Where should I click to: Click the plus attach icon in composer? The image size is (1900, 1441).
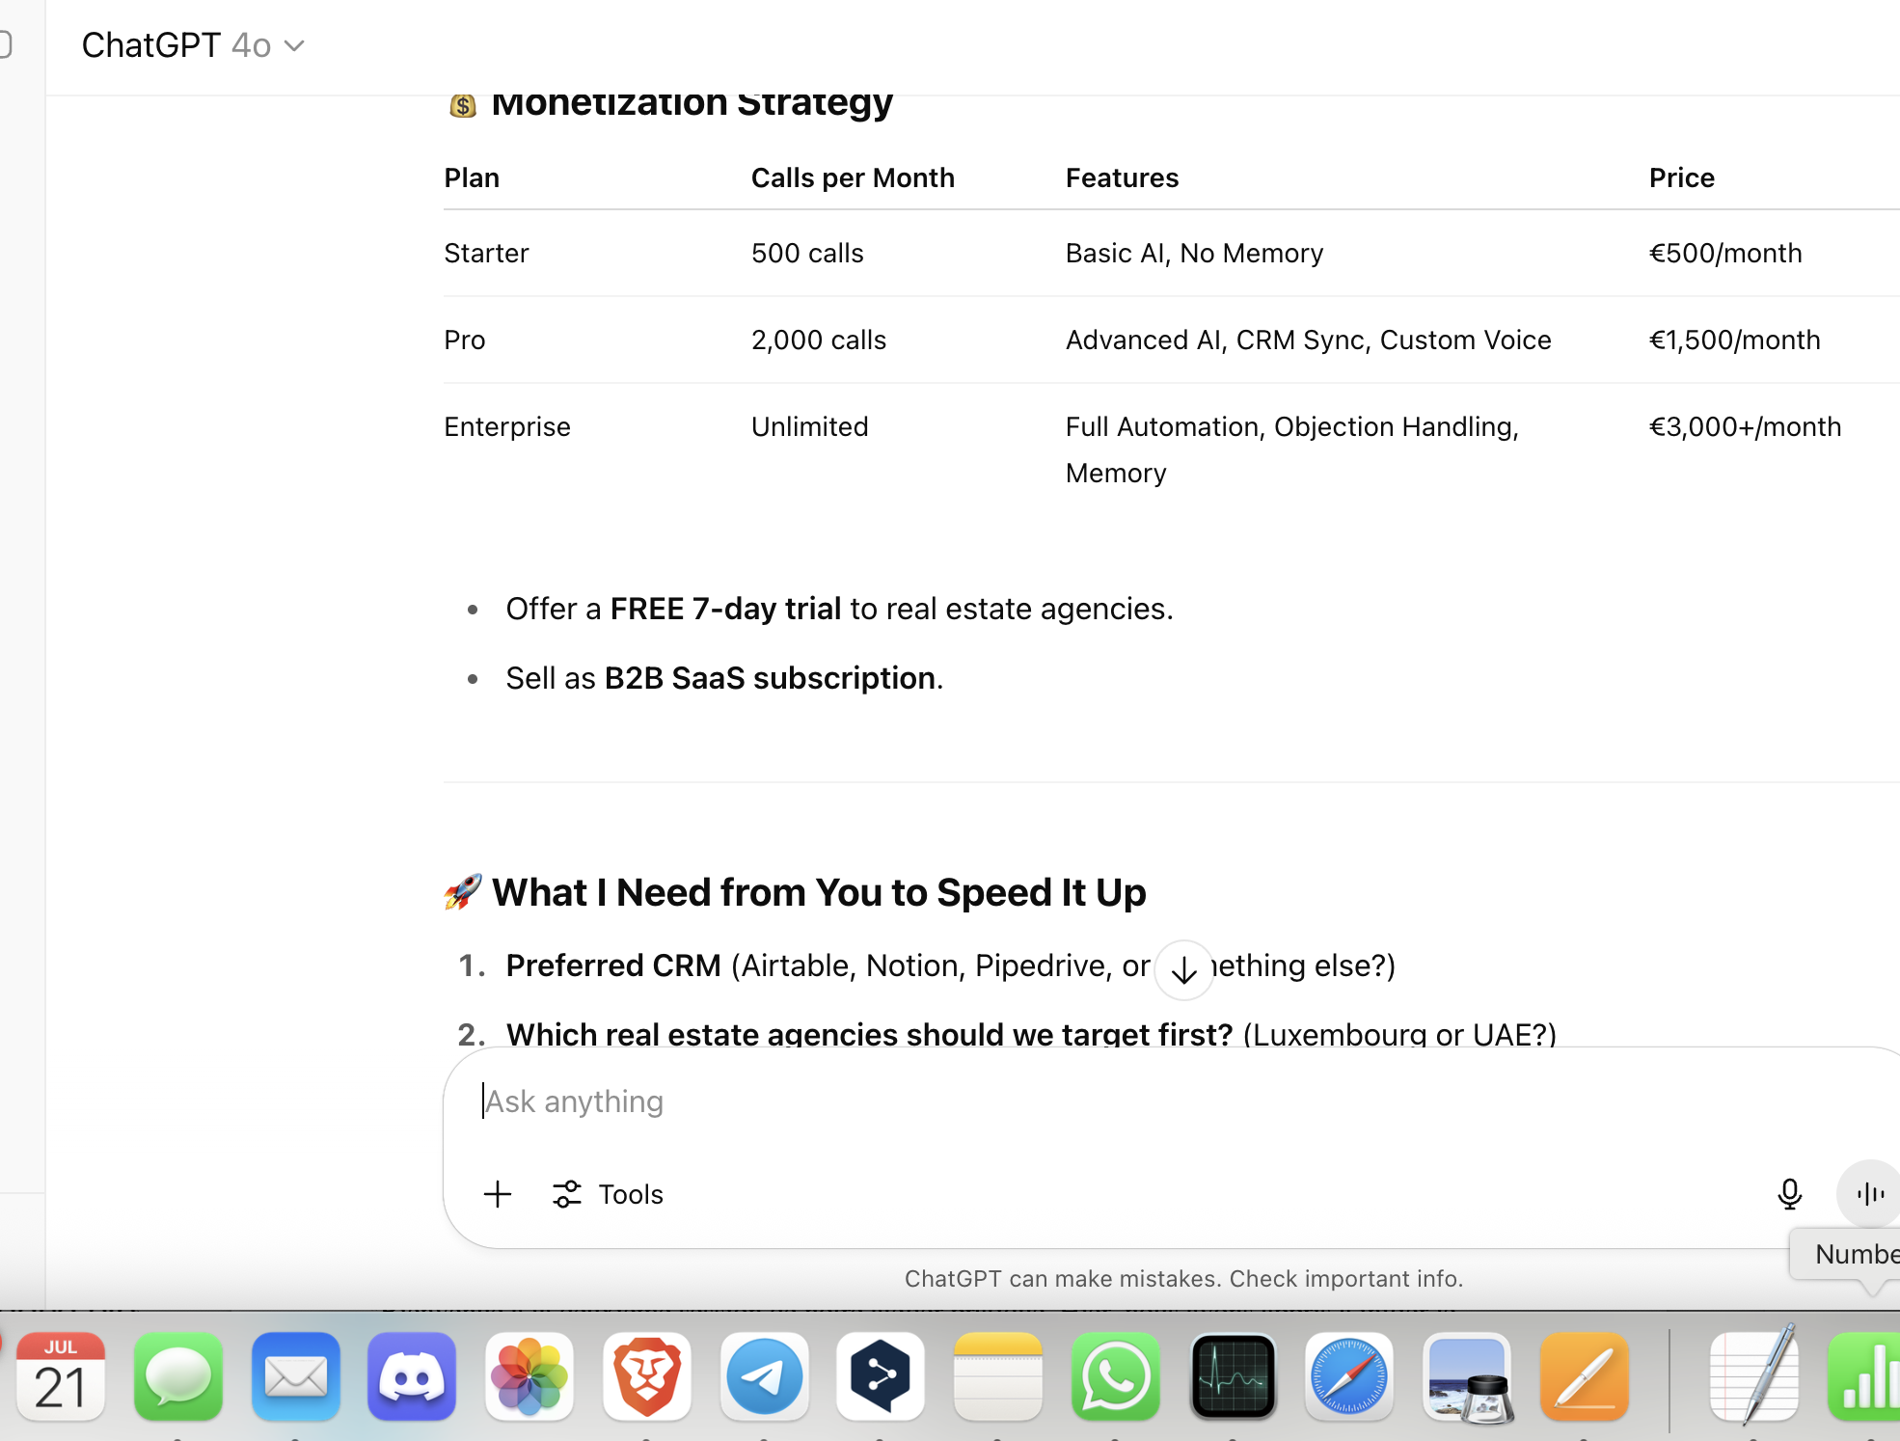click(x=498, y=1194)
